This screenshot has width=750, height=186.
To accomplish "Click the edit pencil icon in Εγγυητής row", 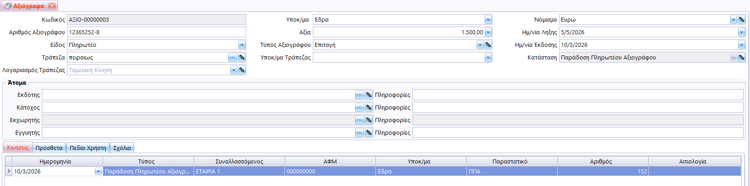I will 369,133.
